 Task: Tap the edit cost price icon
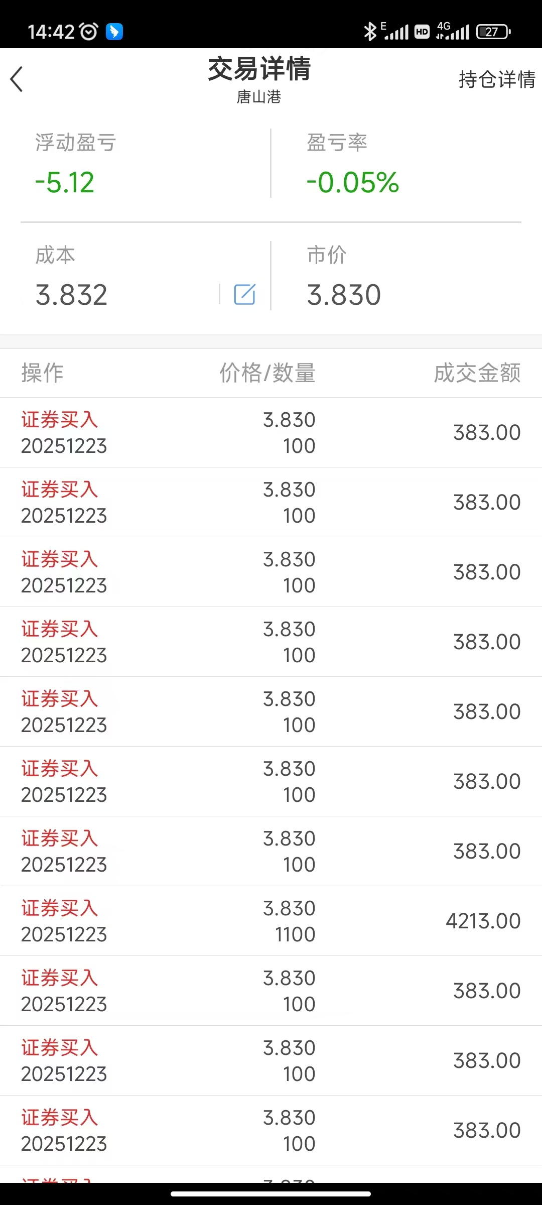click(244, 294)
